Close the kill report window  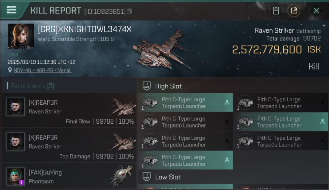point(316,11)
